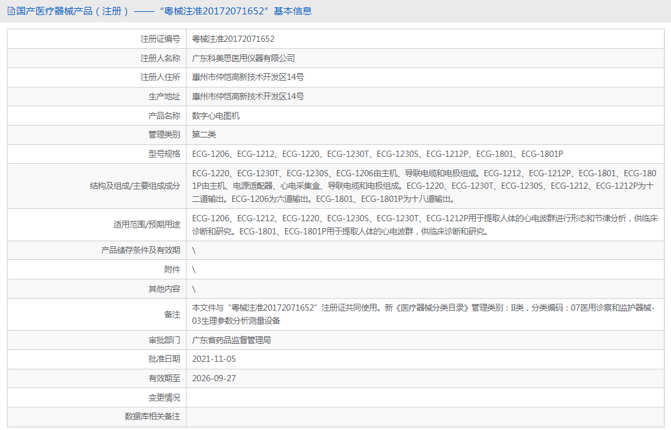Select the structure description text beginning ECG-1220、ECG-1230T
671x430 pixels.
click(x=424, y=186)
